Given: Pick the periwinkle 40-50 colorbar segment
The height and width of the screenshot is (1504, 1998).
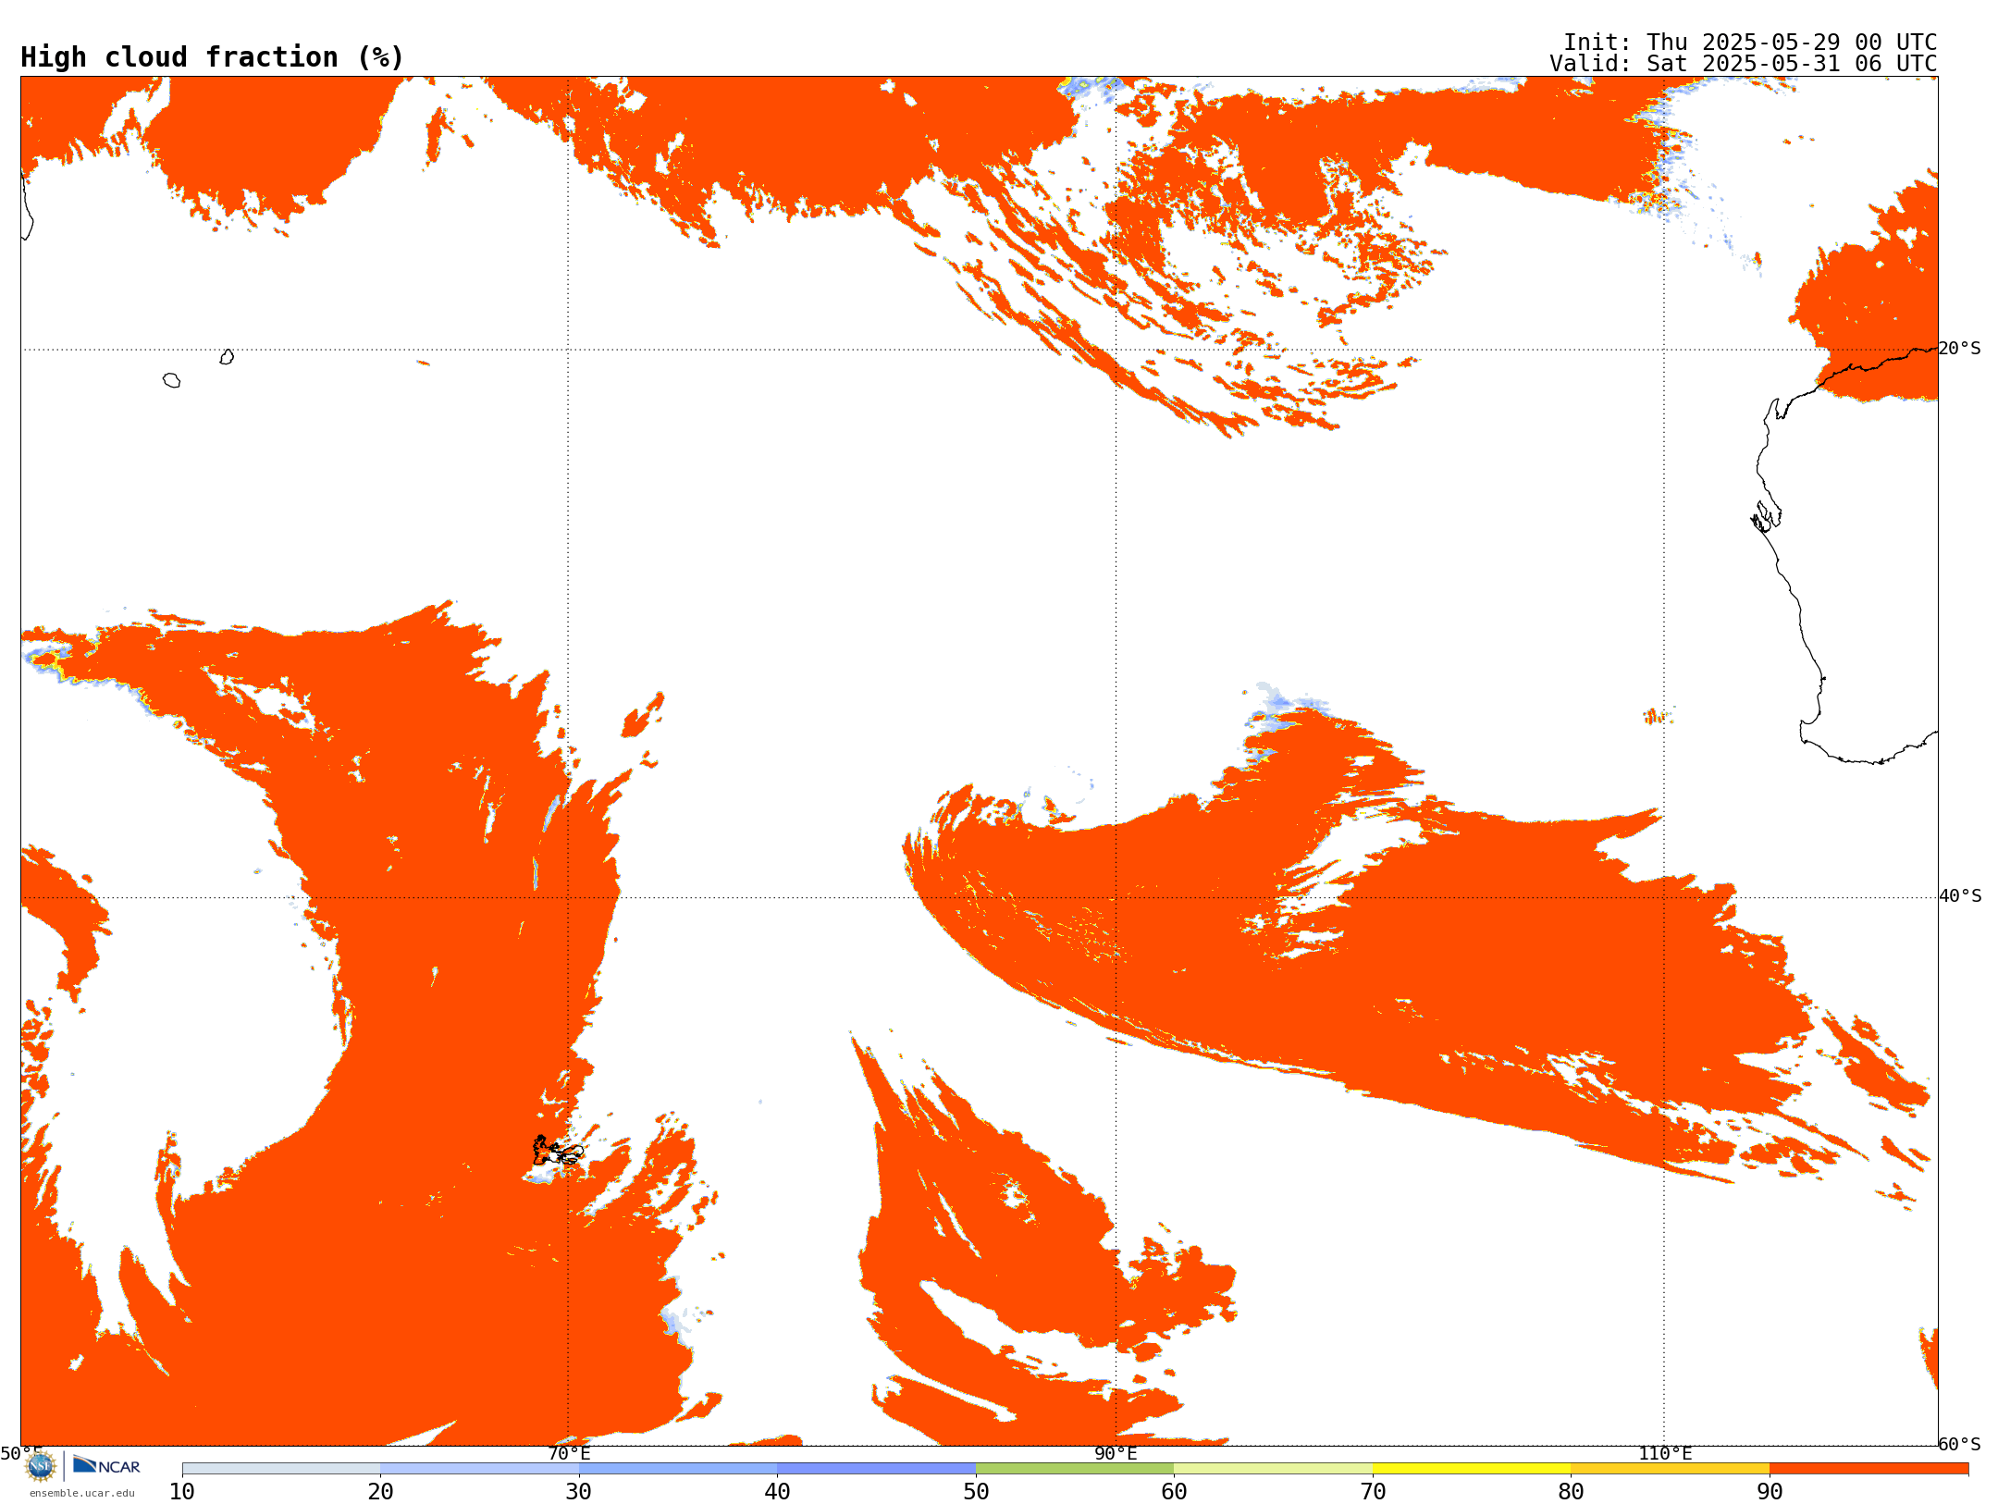Looking at the screenshot, I should (877, 1469).
